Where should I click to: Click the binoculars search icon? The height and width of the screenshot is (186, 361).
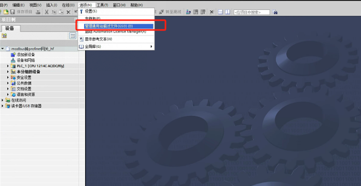275,12
